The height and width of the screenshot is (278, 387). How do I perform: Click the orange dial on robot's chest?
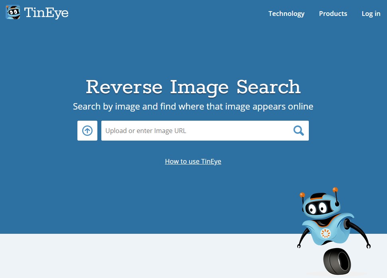point(325,233)
